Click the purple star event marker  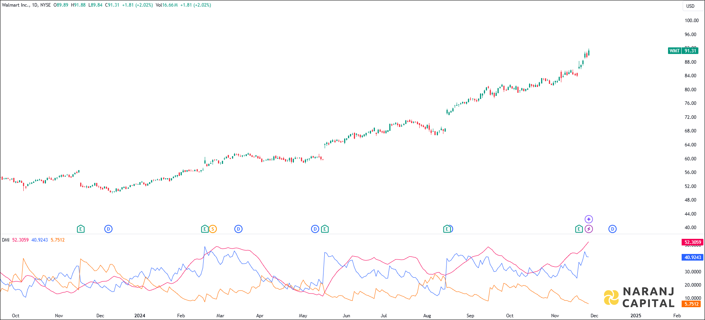point(589,219)
